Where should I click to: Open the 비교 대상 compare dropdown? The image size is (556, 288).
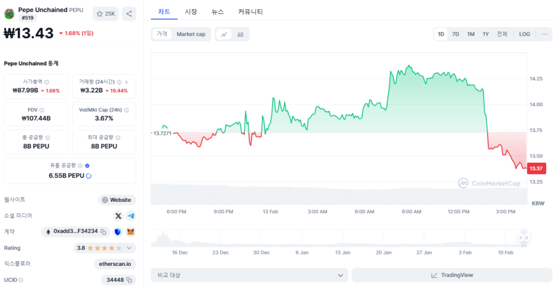(x=249, y=275)
